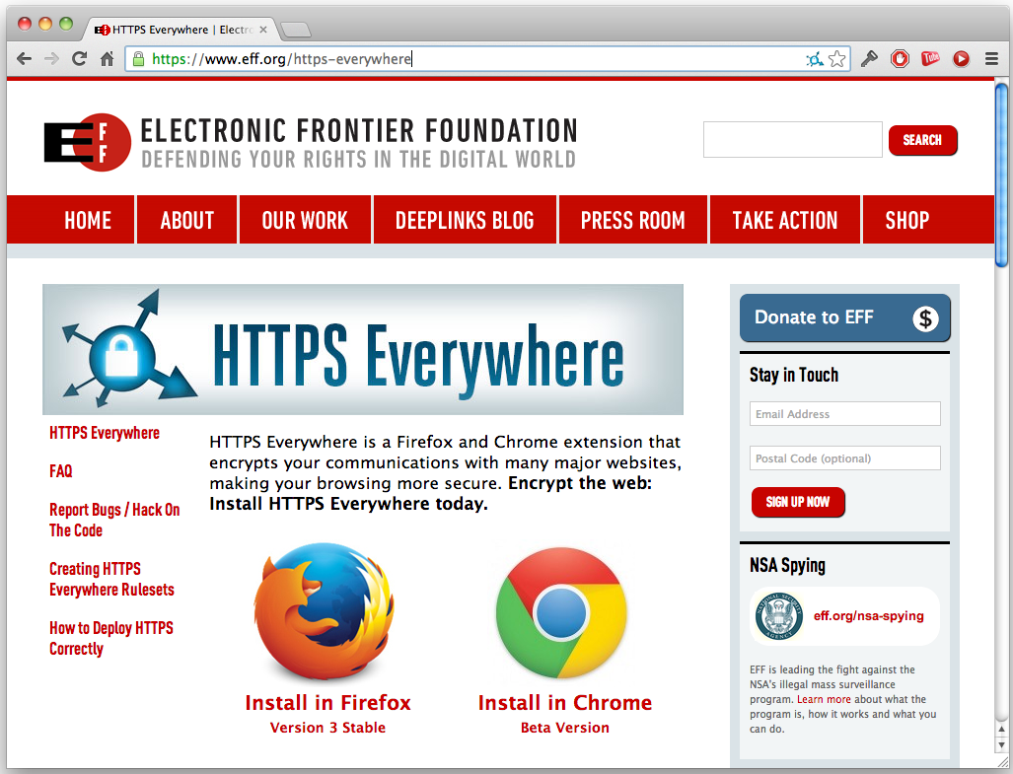
Task: Open Creating HTTPS Everywhere Rulesets link
Action: click(111, 579)
